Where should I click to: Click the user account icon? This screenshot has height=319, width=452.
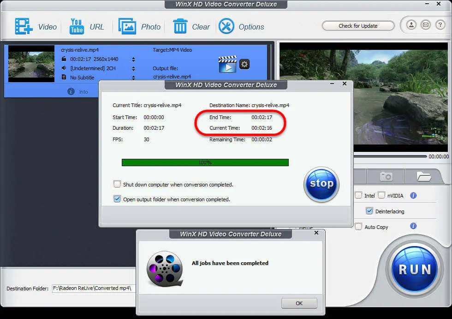click(x=411, y=25)
